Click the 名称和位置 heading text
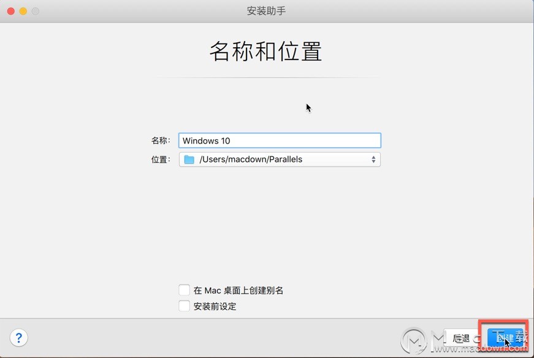Viewport: 534px width, 358px height. [266, 51]
